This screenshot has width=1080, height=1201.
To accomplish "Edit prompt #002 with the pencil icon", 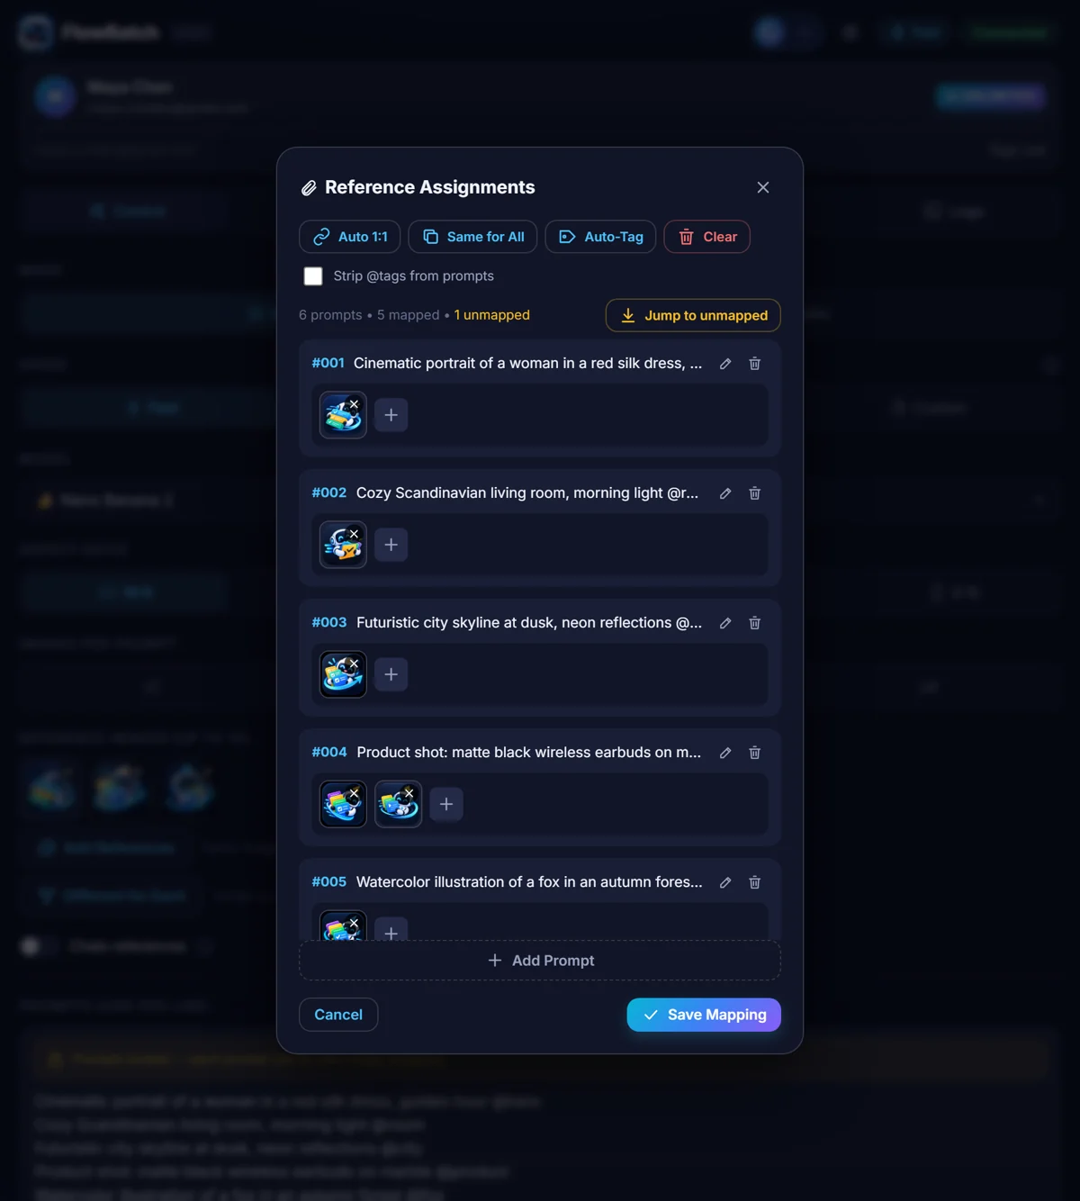I will click(725, 493).
